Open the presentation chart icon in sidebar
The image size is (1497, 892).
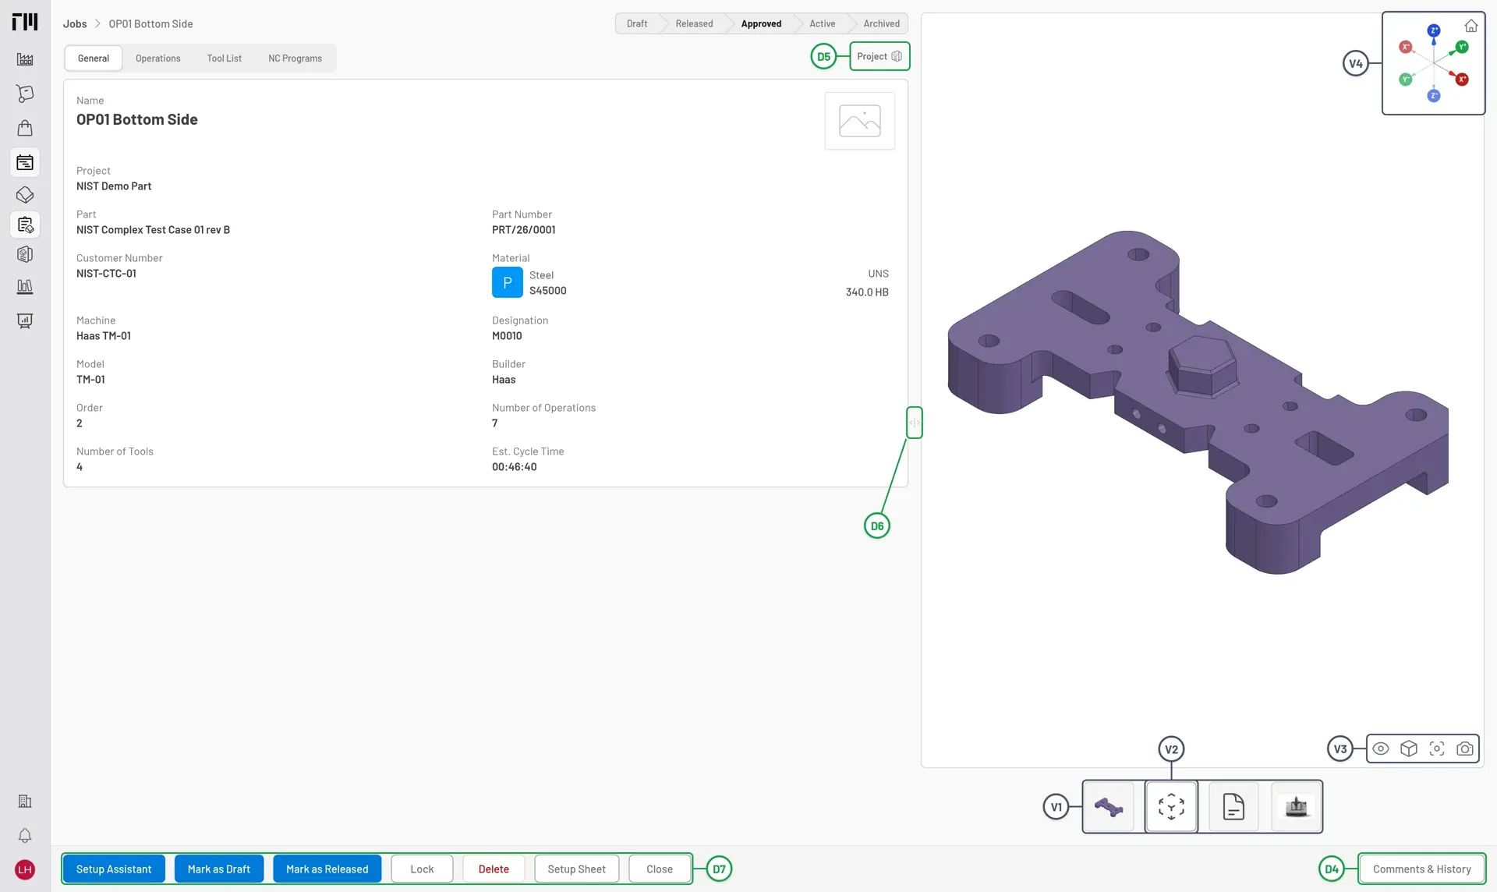click(25, 321)
